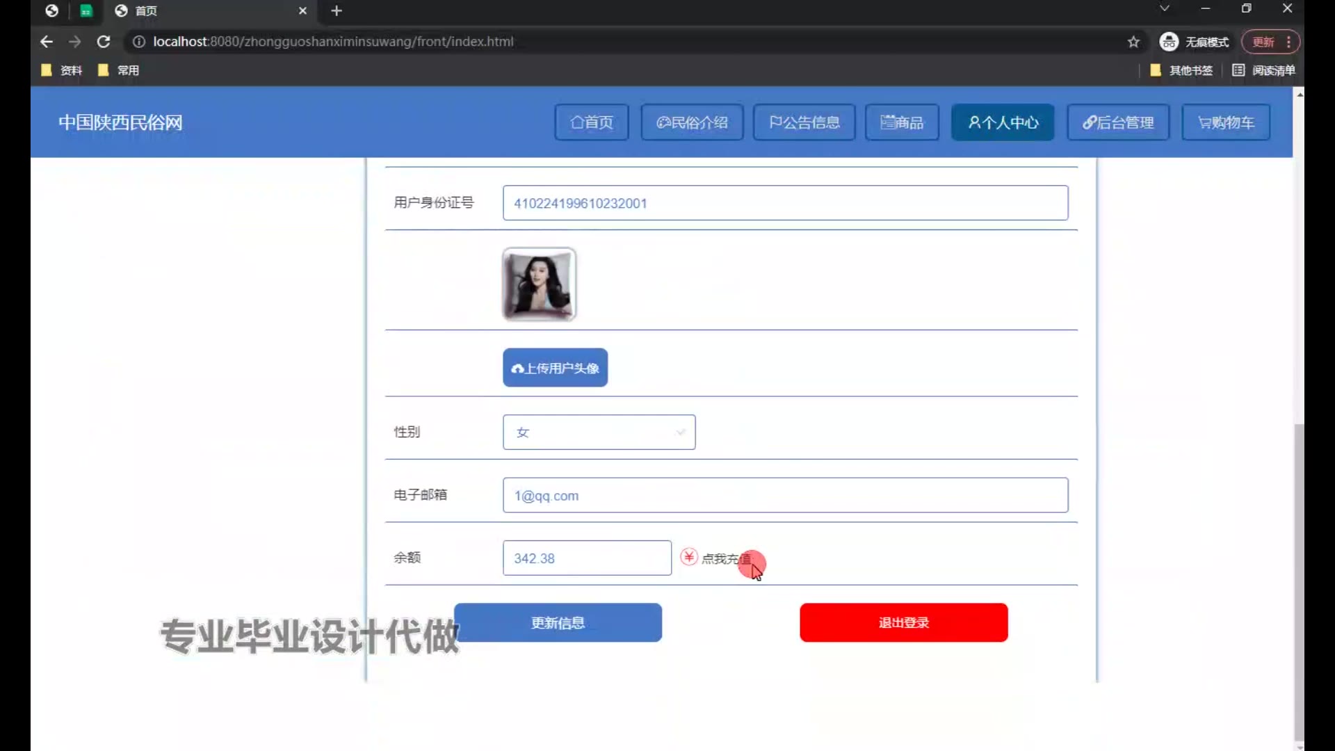Click the 更新信息 button

558,622
